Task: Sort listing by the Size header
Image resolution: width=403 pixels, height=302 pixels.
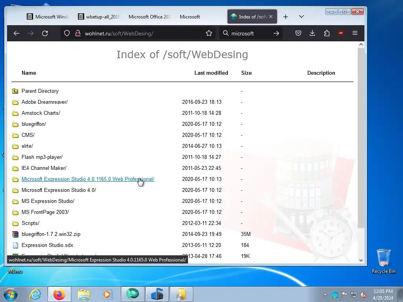Action: point(246,73)
